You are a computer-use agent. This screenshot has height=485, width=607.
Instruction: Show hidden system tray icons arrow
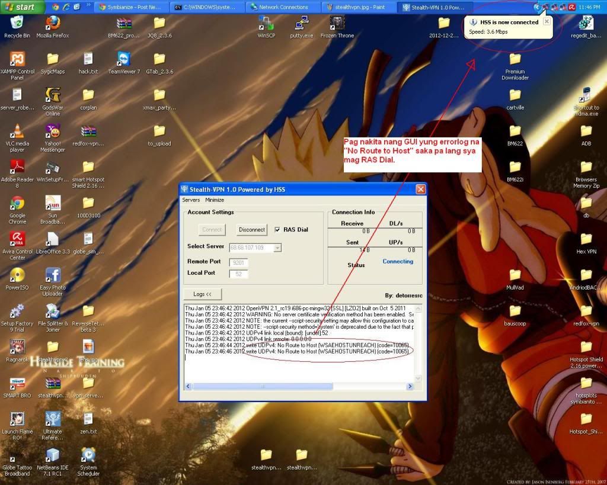(536, 7)
